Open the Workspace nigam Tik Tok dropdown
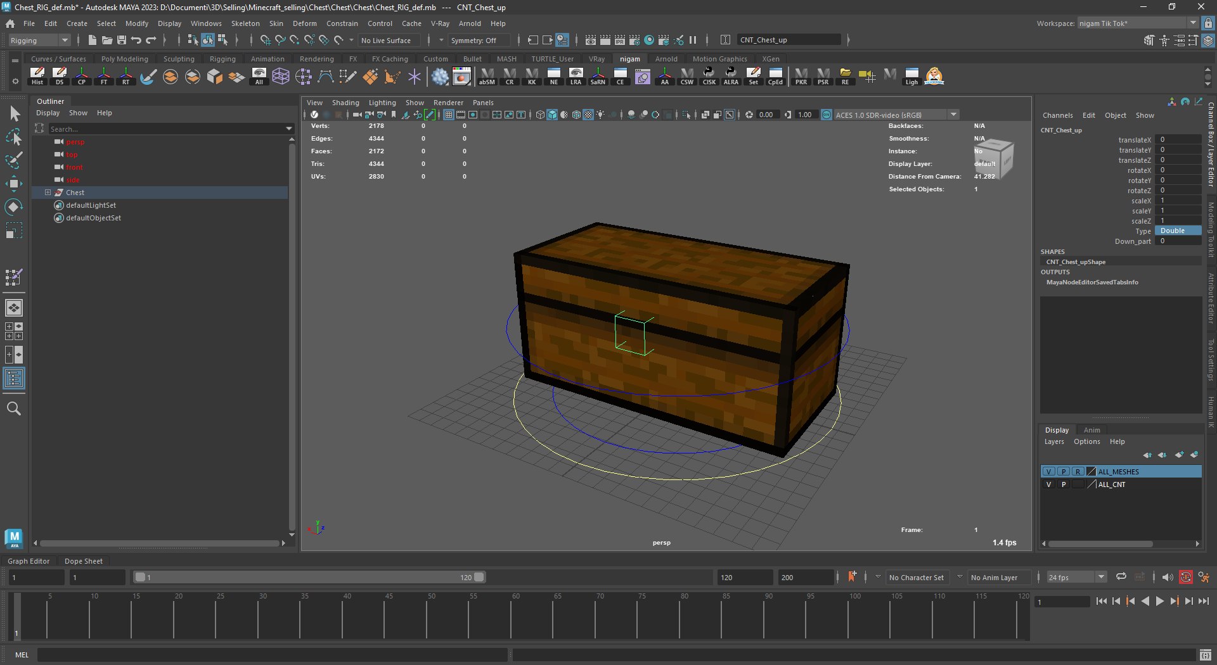 tap(1138, 23)
